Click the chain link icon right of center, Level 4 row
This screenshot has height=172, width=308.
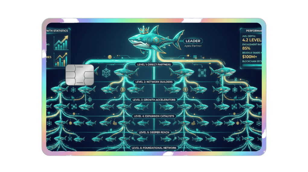174,123
